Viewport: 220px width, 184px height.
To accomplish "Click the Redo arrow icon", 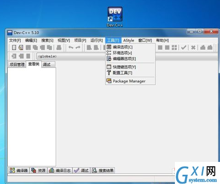I will pos(78,47).
